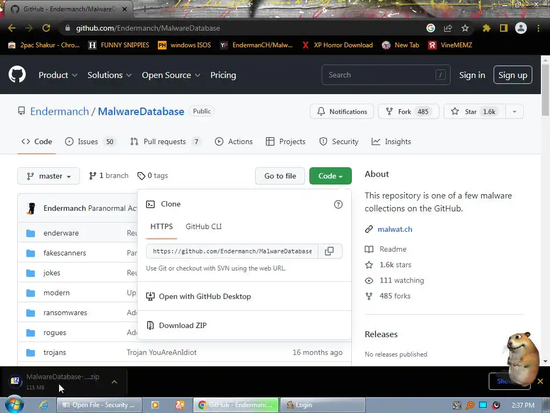
Task: Fork the MalwareDatabase repository
Action: point(408,112)
